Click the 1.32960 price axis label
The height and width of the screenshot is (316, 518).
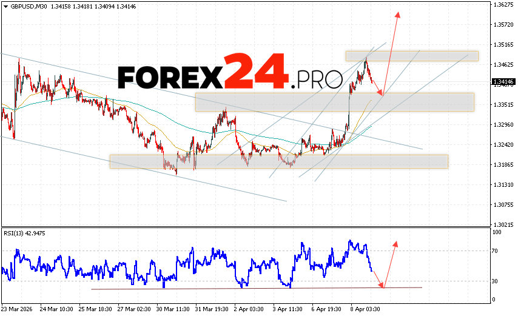point(503,125)
